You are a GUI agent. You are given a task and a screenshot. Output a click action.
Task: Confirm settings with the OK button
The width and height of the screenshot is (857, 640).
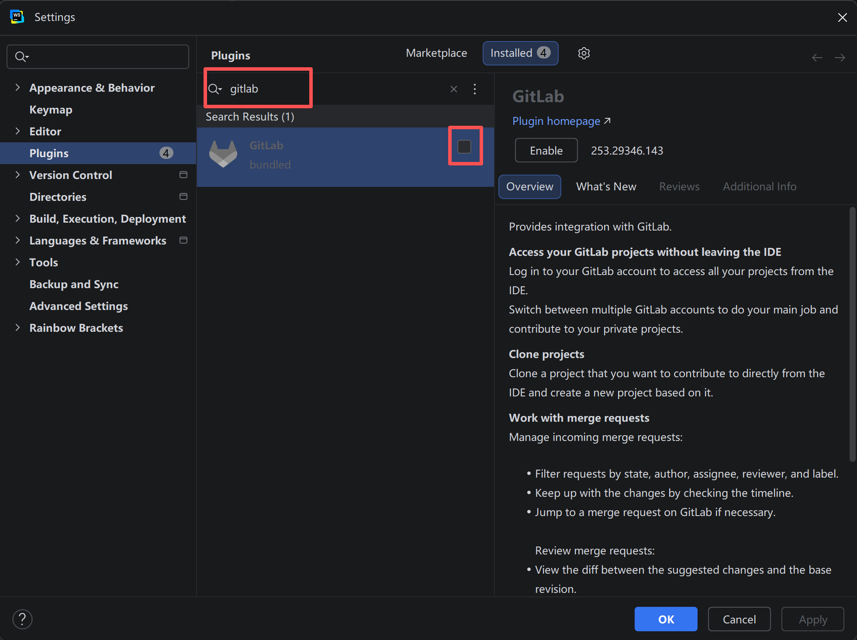[666, 619]
